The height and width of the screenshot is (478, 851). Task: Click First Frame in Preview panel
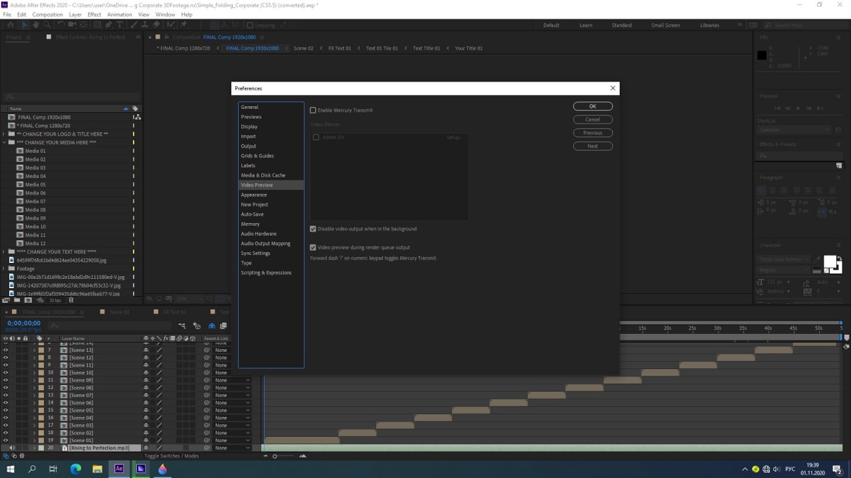(777, 108)
